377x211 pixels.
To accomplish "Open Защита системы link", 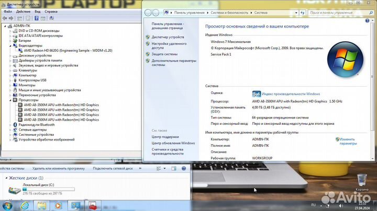I will 164,54.
